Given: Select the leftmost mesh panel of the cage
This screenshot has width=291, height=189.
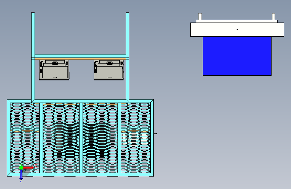Looking at the screenshot, I should [25, 138].
